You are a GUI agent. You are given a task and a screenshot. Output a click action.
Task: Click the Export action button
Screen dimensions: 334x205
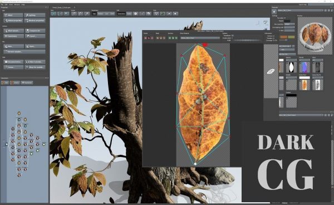pos(35,36)
